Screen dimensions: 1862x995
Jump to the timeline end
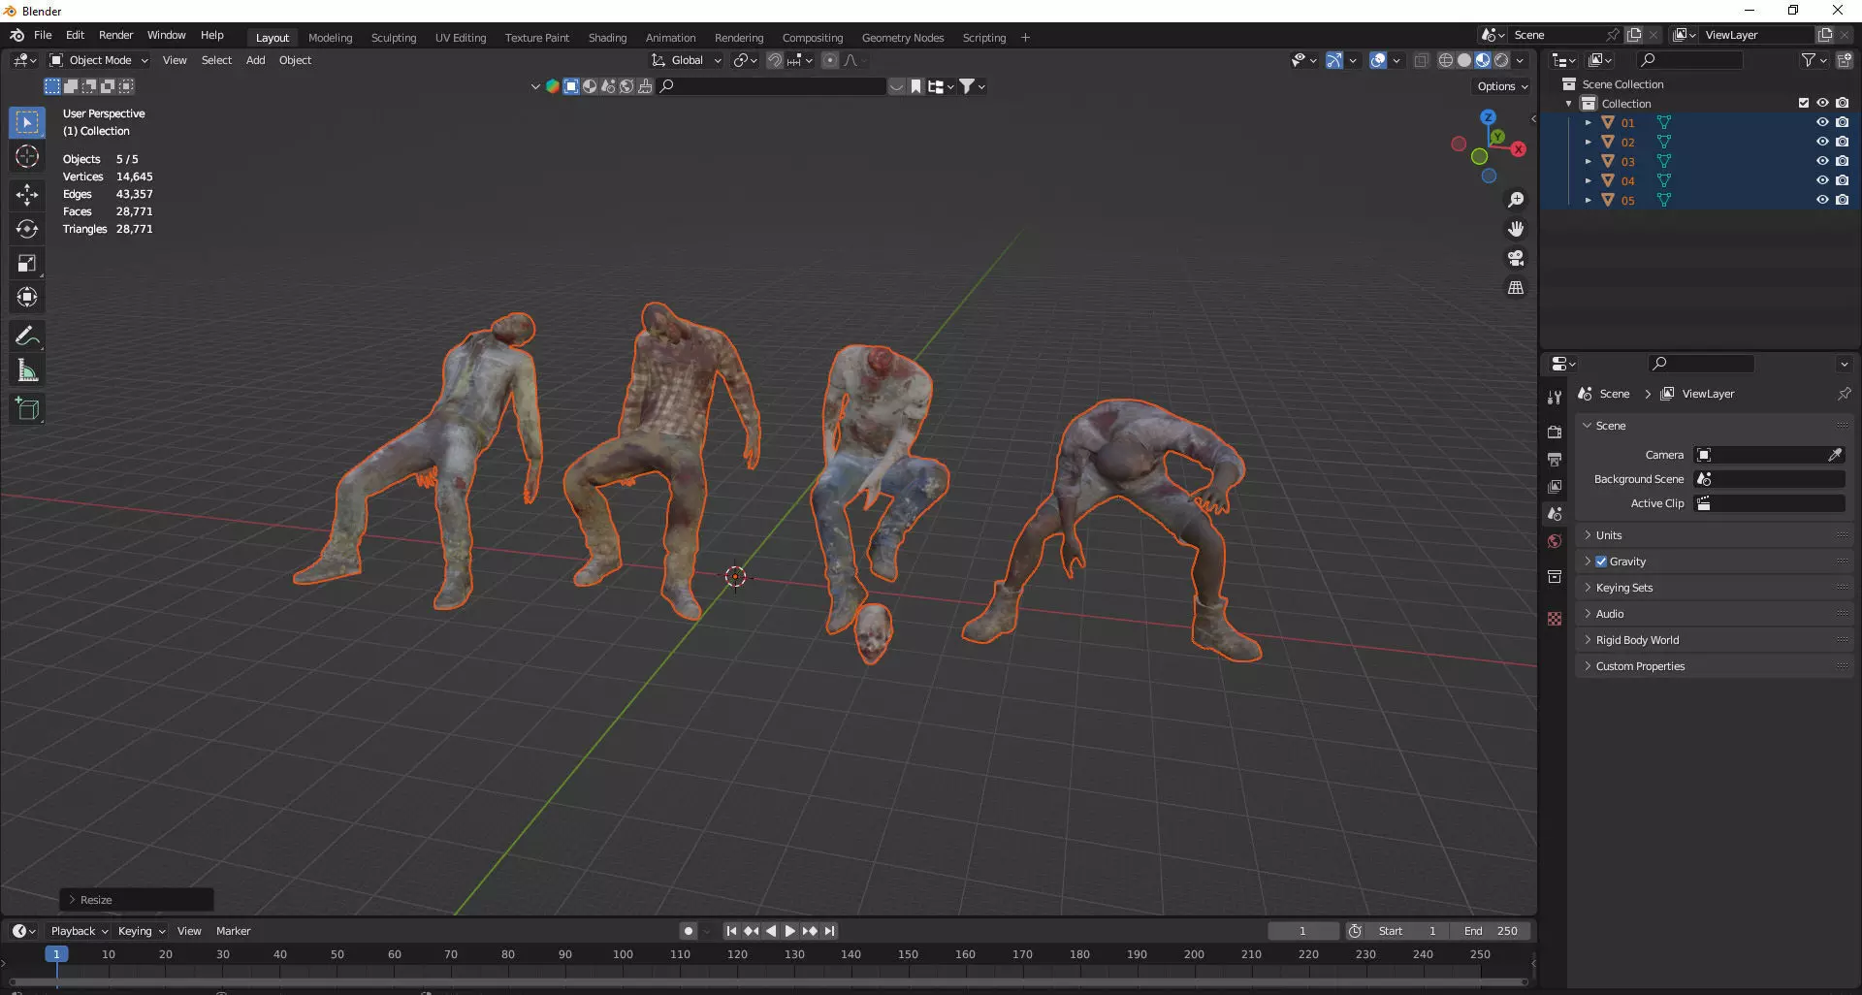829,931
